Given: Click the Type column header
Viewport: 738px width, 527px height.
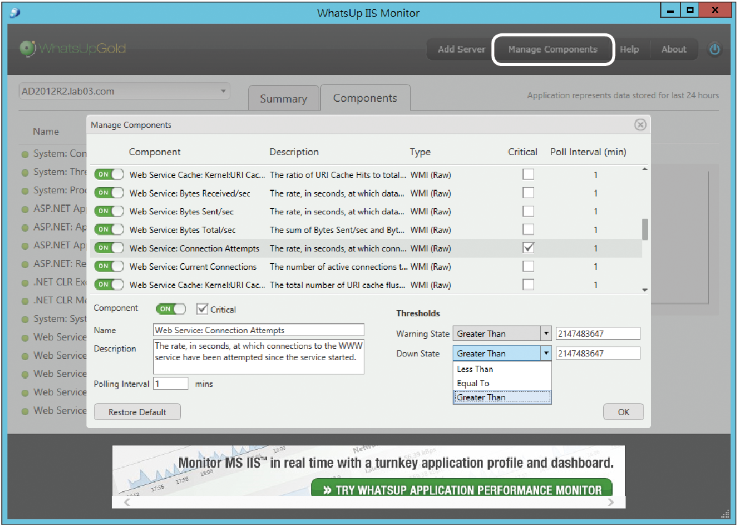Looking at the screenshot, I should click(x=421, y=152).
